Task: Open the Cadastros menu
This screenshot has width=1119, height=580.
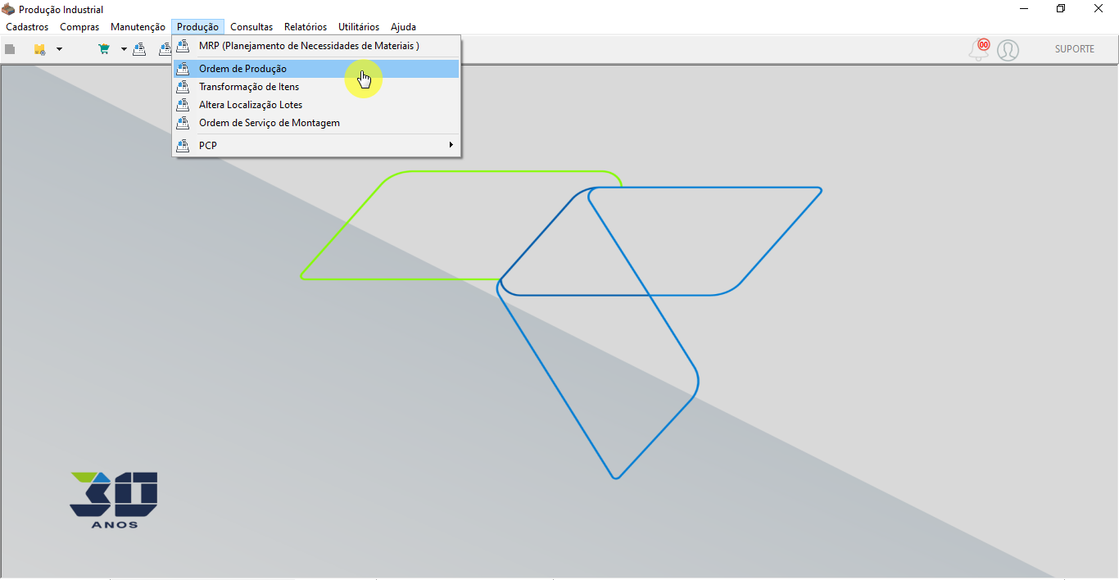Action: click(27, 27)
